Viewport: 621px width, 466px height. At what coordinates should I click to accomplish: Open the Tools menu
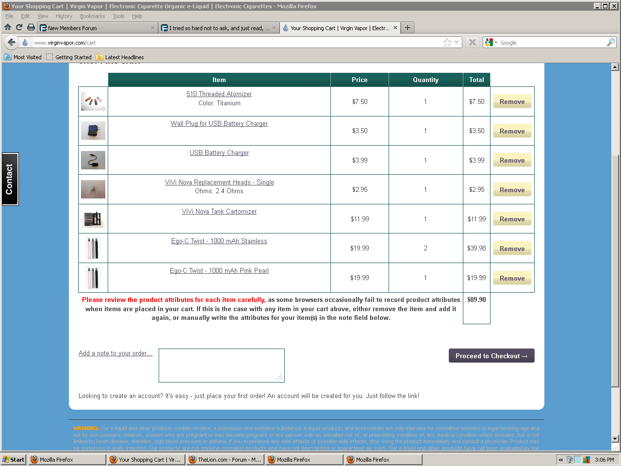[118, 16]
